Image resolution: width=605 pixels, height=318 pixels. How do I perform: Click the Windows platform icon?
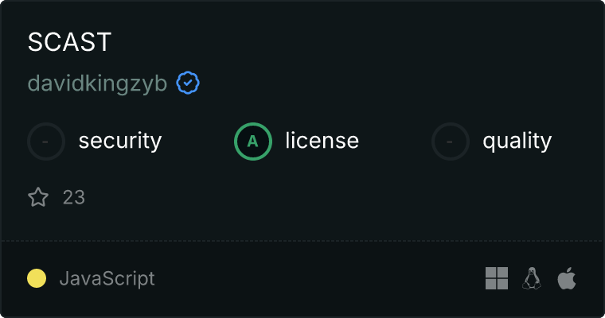497,278
